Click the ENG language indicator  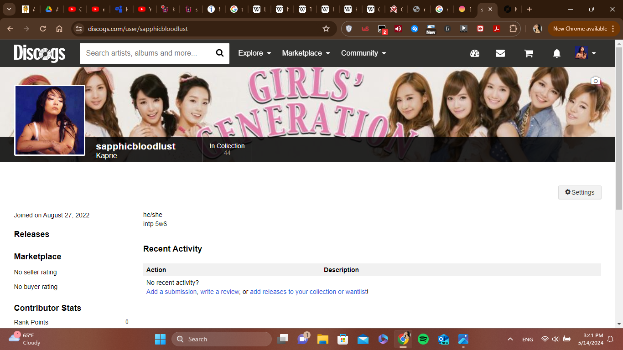[x=527, y=340]
